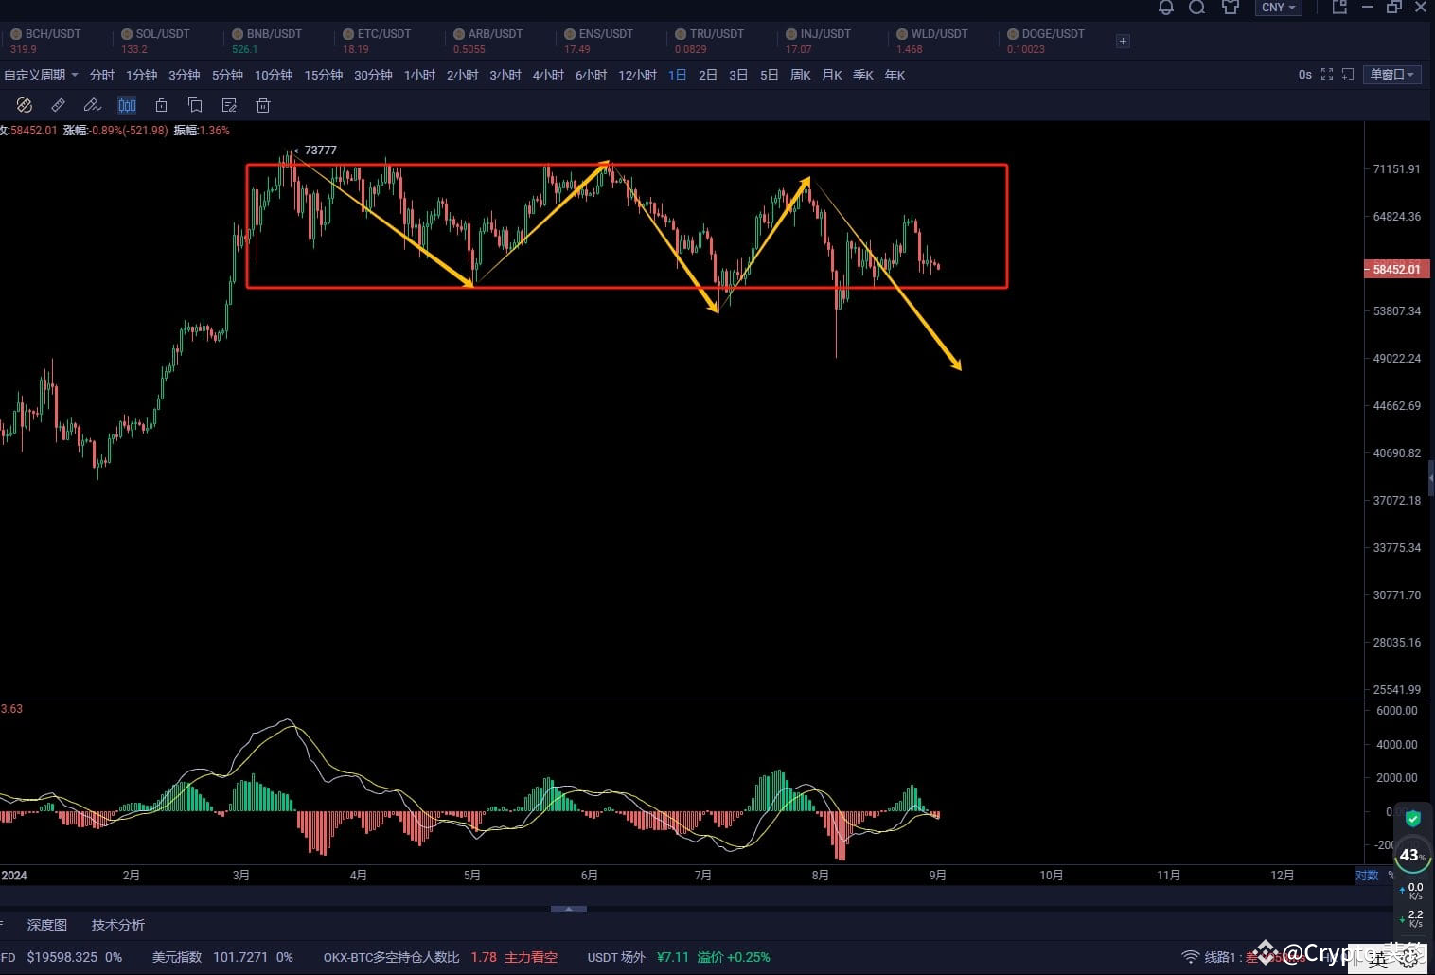
Task: Toggle the candlestick chart style icon
Action: click(127, 105)
